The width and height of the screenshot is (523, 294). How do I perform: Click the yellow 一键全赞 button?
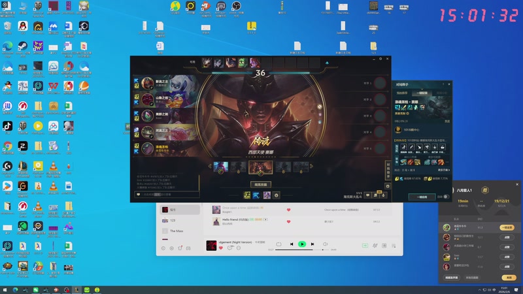(507, 227)
